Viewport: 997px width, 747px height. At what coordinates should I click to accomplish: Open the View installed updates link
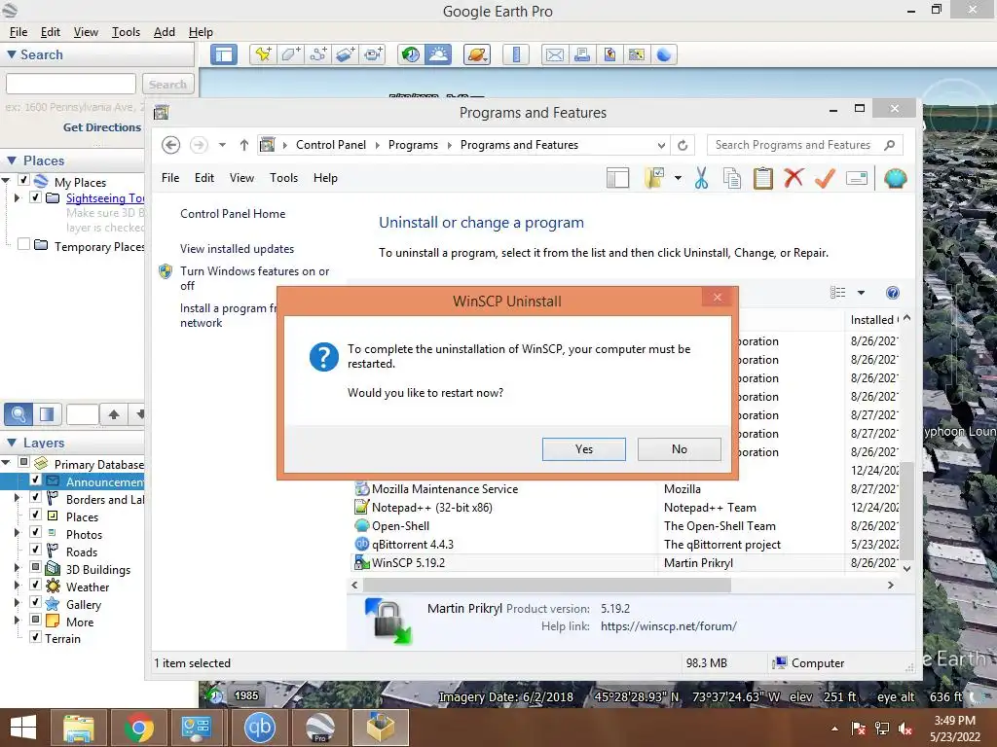point(238,249)
